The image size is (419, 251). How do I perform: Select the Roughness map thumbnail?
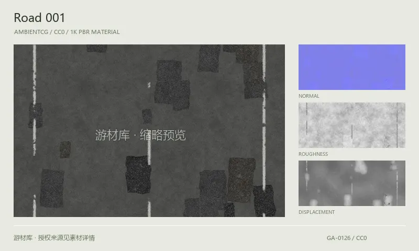[x=351, y=125]
